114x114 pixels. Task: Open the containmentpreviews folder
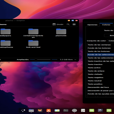33,33
